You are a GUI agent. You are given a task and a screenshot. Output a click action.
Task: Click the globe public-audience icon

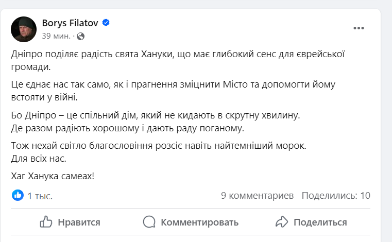(x=81, y=36)
